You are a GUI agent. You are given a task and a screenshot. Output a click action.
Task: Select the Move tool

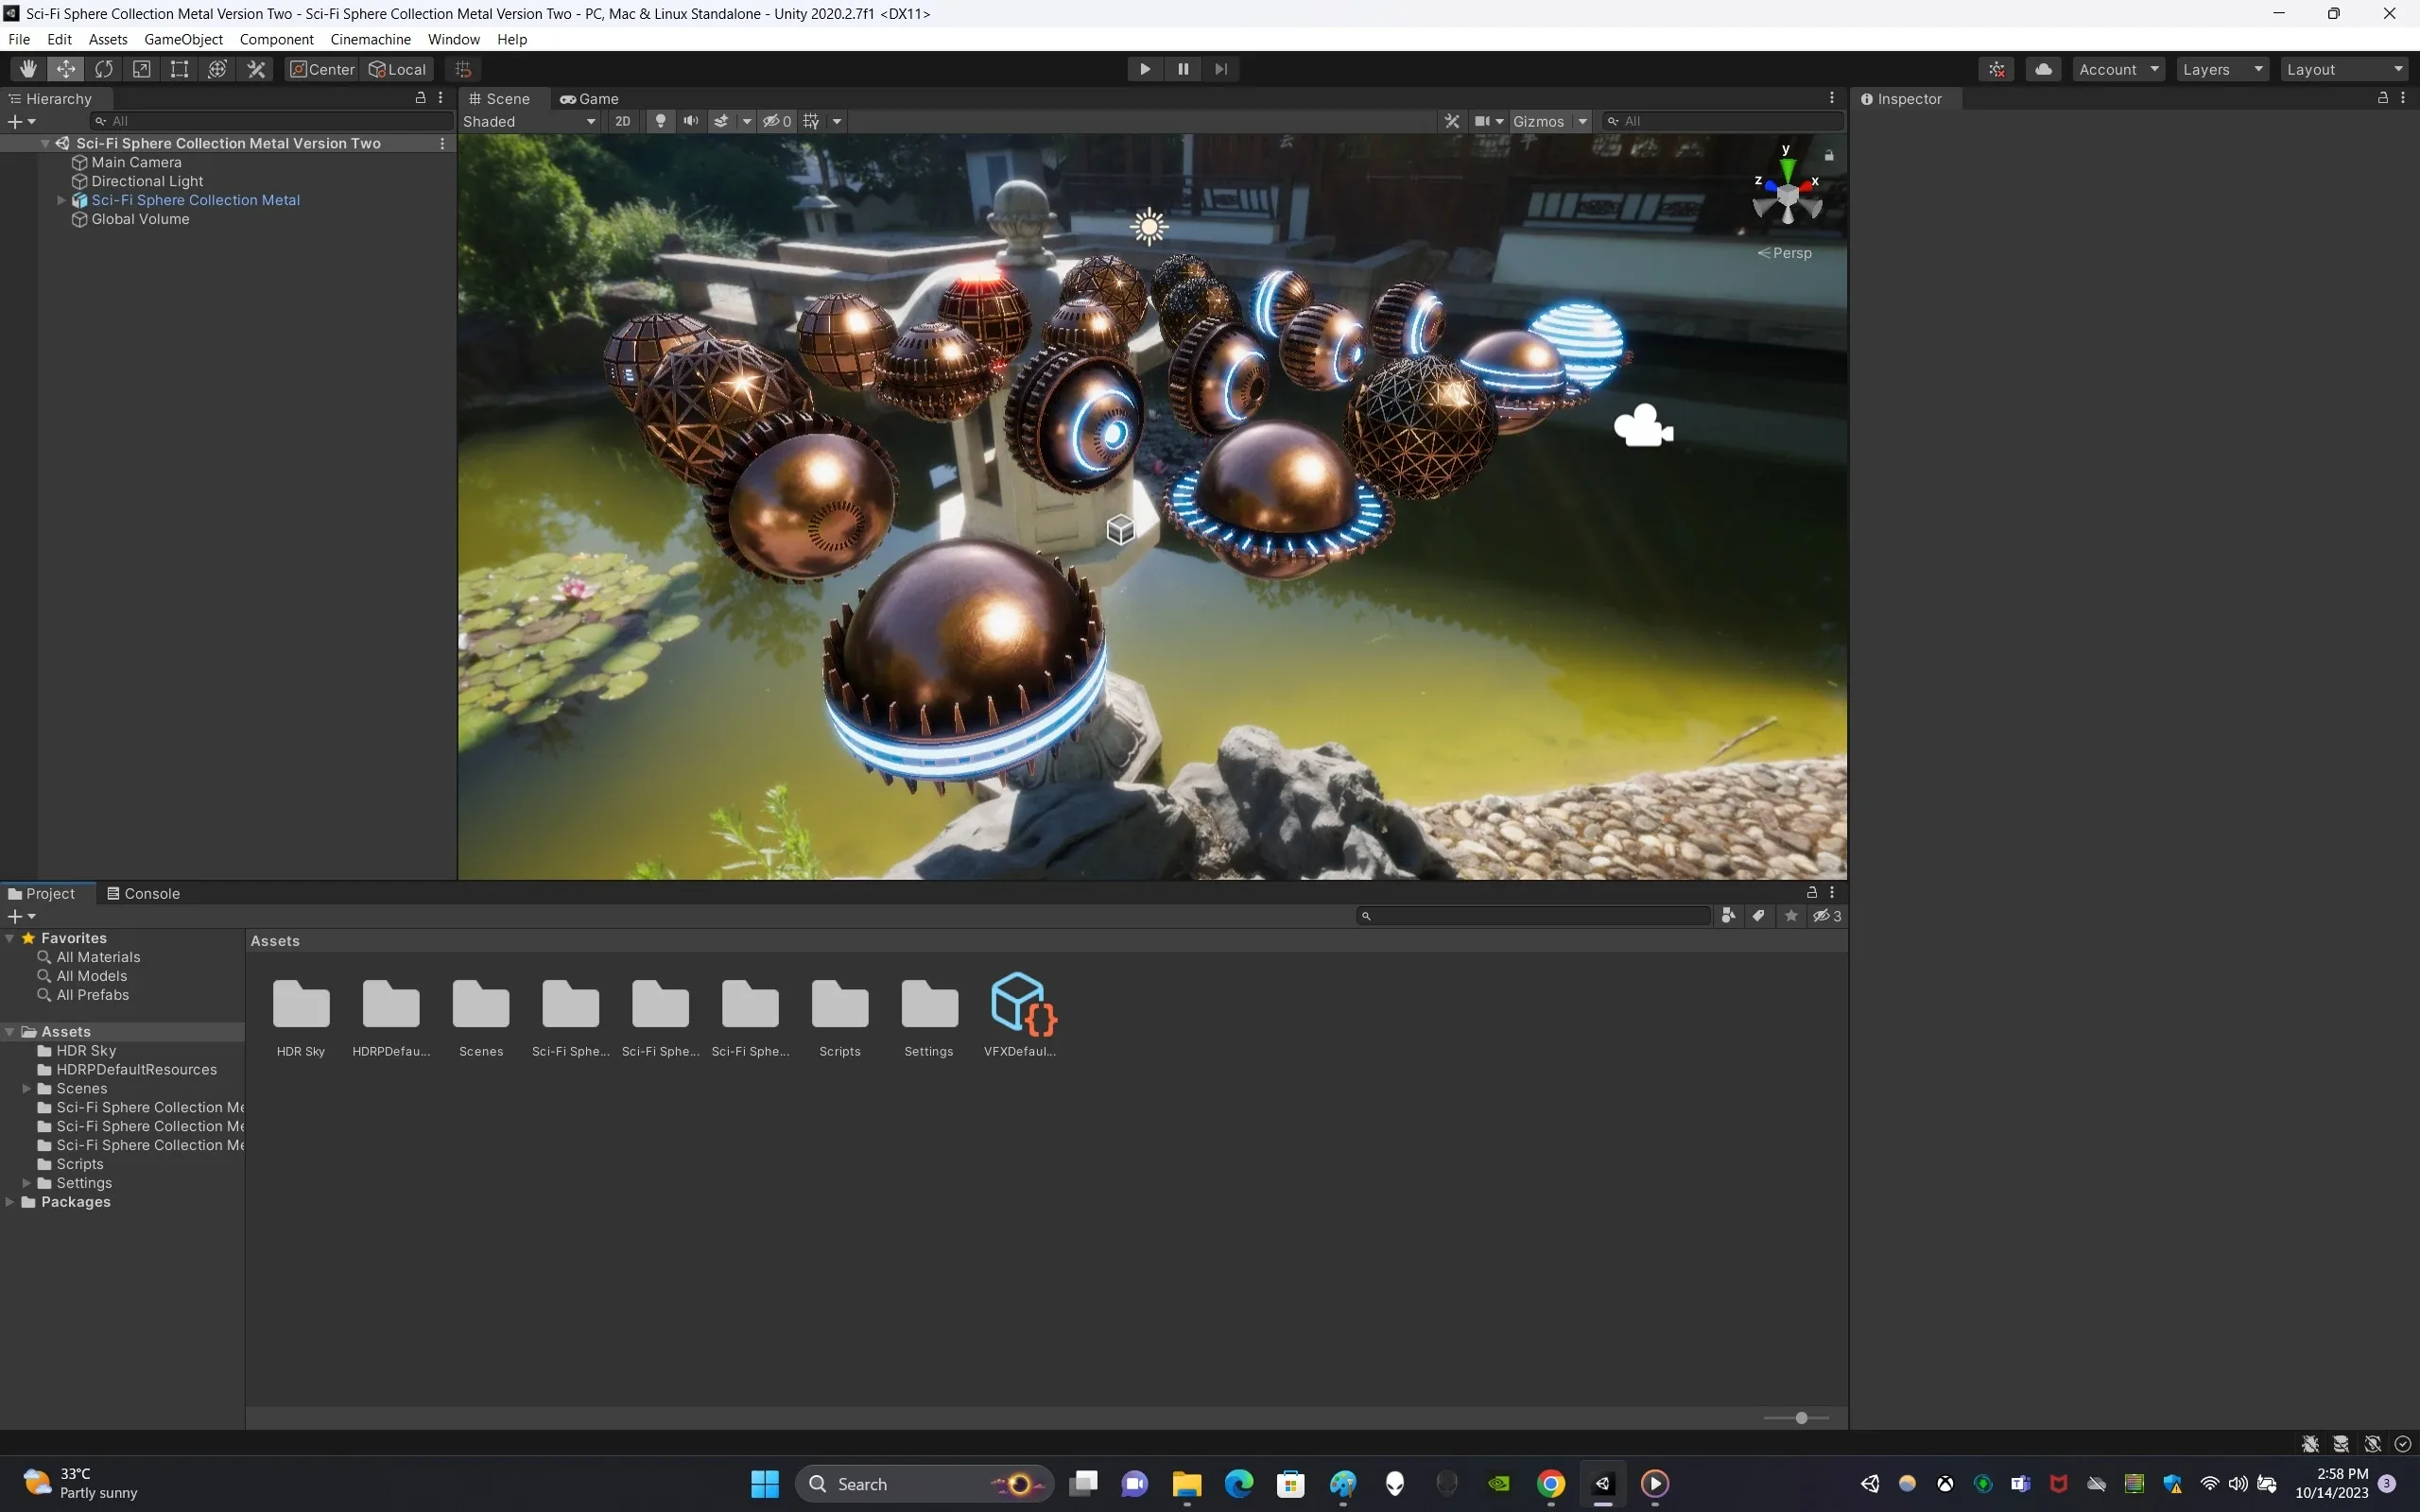(66, 69)
